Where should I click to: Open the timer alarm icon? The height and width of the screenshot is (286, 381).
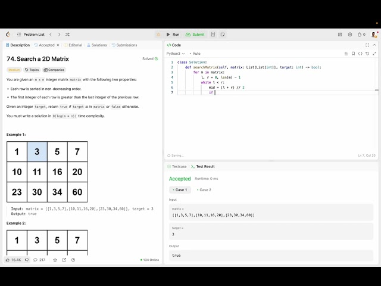coord(213,35)
